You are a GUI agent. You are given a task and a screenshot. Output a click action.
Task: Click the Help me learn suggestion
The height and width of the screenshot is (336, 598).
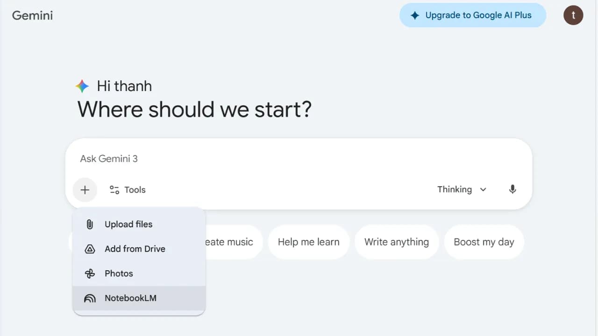click(x=308, y=242)
